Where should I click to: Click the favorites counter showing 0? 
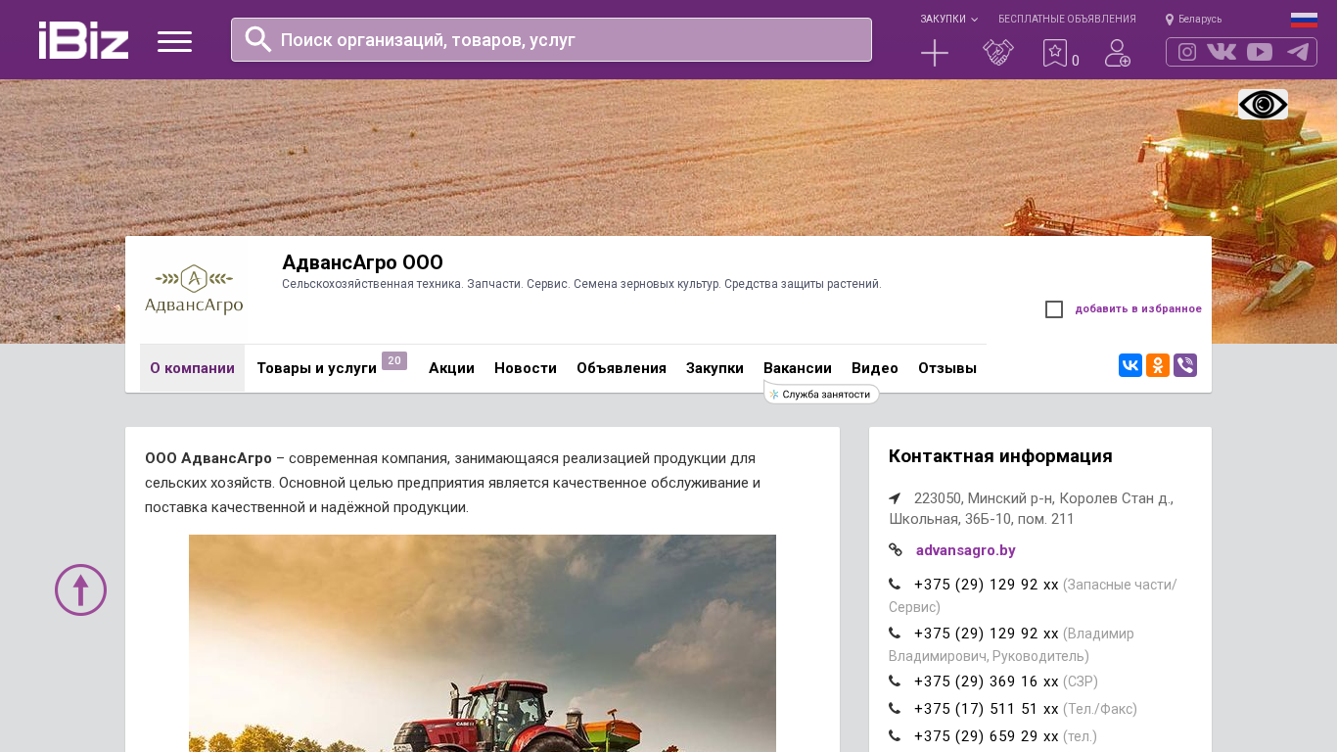coord(1076,61)
